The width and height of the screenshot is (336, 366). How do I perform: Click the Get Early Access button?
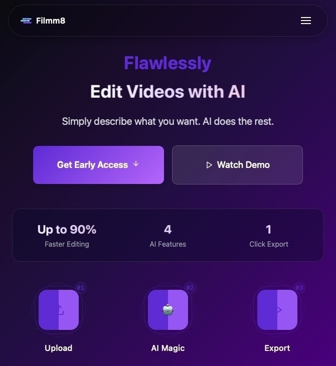(98, 165)
